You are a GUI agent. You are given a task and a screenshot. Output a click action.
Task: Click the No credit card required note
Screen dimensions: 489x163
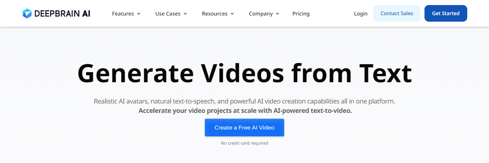point(244,143)
